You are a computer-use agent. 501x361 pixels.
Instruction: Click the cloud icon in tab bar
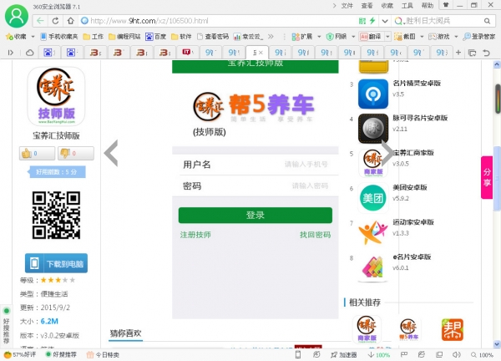(30, 53)
